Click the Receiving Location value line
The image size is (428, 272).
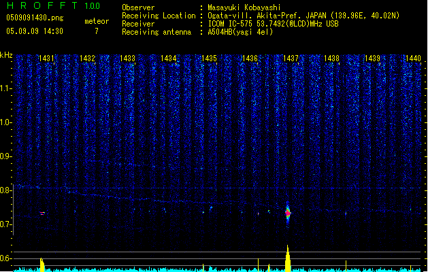point(303,16)
